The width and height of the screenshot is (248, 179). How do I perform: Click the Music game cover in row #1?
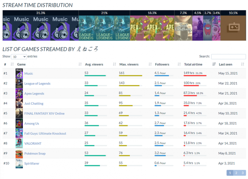click(x=19, y=73)
